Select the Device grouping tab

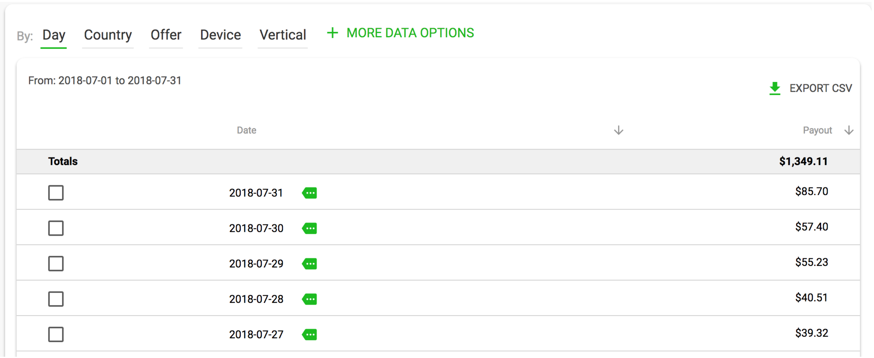(x=221, y=35)
